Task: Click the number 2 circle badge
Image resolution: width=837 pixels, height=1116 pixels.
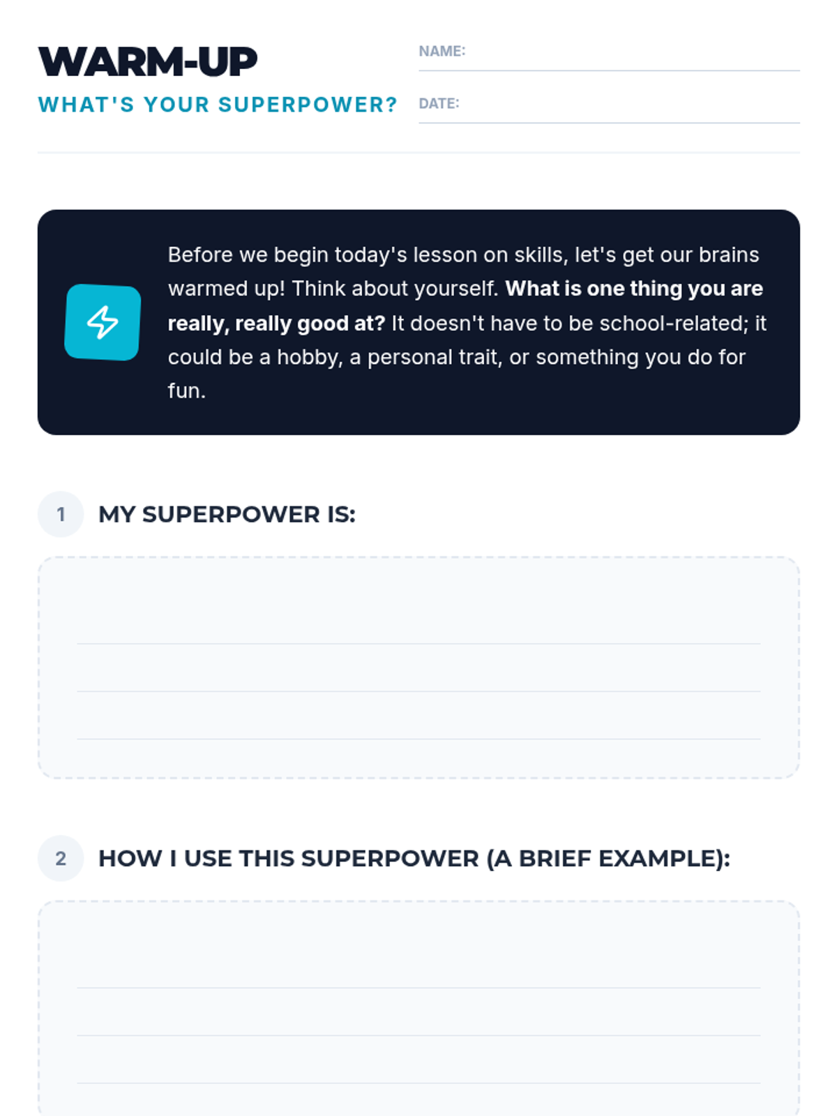Action: [61, 858]
